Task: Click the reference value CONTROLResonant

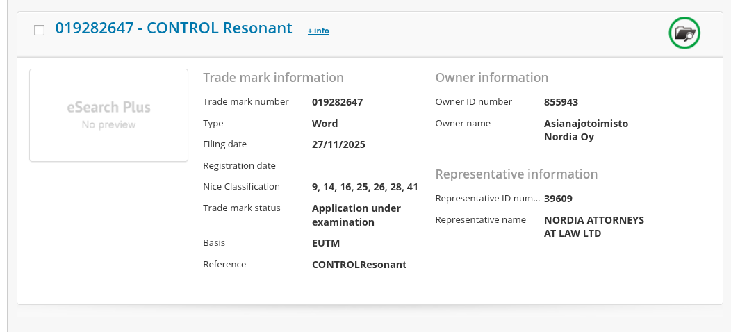Action: pos(359,265)
